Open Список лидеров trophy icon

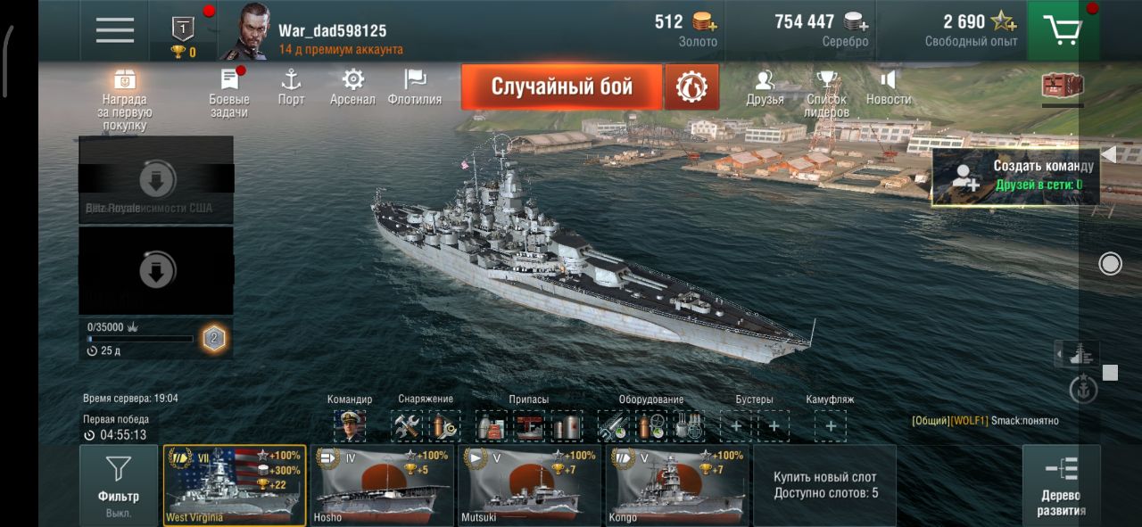point(826,94)
